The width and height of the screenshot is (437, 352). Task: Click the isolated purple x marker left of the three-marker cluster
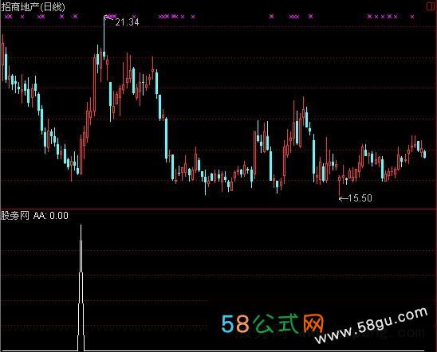point(271,17)
